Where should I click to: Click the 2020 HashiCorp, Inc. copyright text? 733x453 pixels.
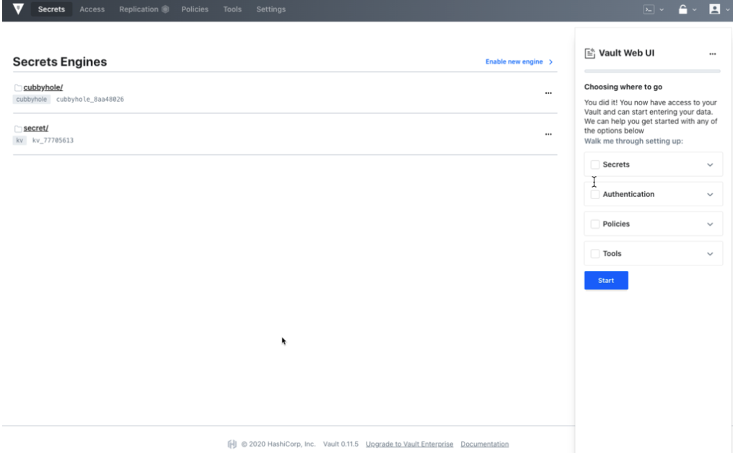click(x=278, y=444)
